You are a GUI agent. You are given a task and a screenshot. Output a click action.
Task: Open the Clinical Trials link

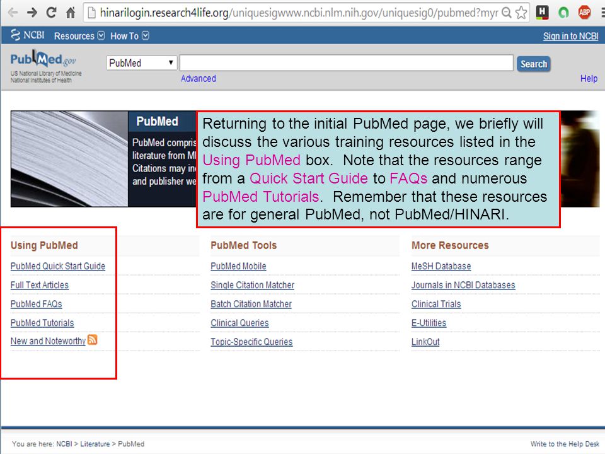pyautogui.click(x=436, y=304)
